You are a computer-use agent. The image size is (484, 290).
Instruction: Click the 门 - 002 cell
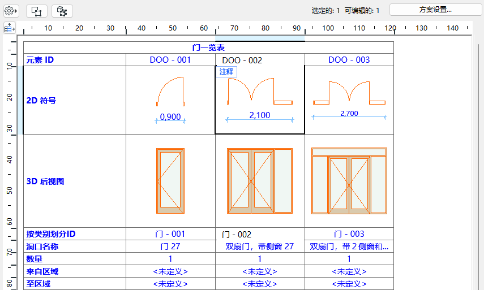point(260,234)
